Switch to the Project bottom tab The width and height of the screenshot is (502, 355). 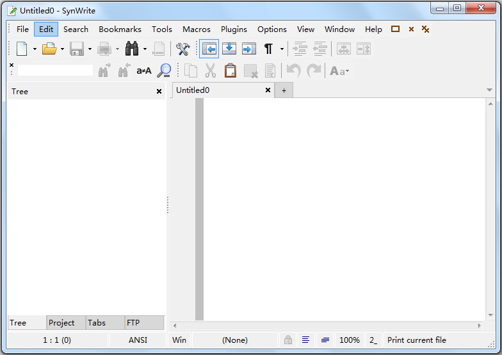pos(65,323)
